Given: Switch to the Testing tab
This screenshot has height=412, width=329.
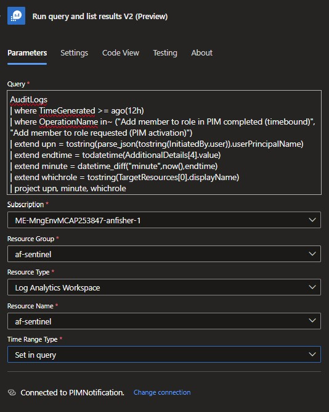Looking at the screenshot, I should coord(165,53).
